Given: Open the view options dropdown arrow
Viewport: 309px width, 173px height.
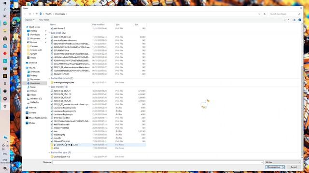Looking at the screenshot, I should 289,20.
